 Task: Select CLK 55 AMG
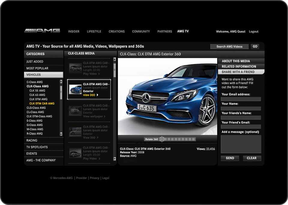37,90
